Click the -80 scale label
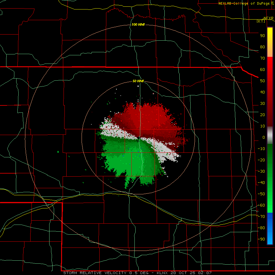The width and height of the screenshot is (275, 275). click(261, 228)
